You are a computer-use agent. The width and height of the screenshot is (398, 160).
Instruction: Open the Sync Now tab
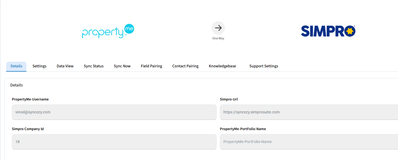122,66
